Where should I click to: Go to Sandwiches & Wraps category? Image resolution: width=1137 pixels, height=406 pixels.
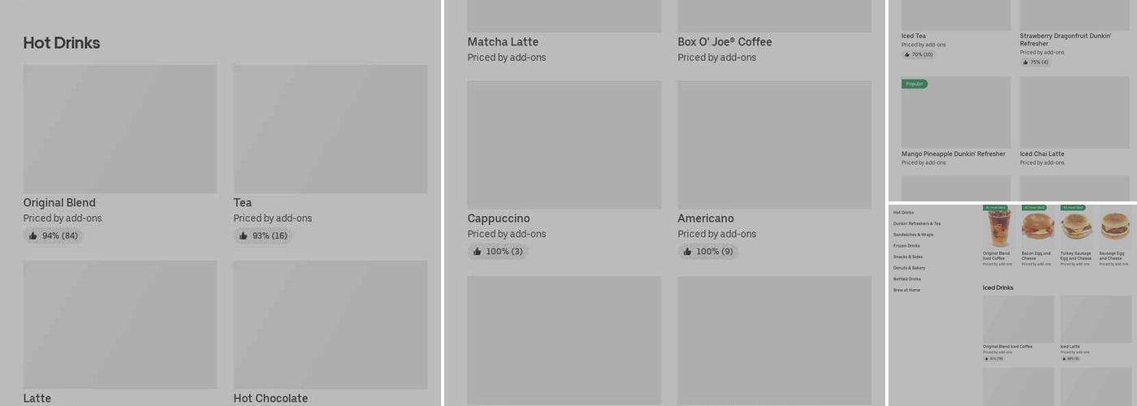914,235
